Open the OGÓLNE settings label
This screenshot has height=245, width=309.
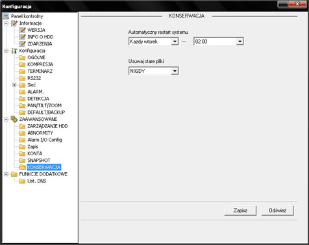point(36,57)
